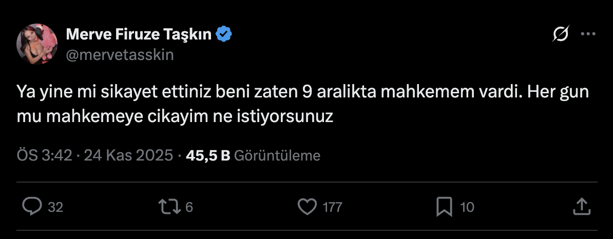Click the Görüntüleme label

click(x=277, y=155)
